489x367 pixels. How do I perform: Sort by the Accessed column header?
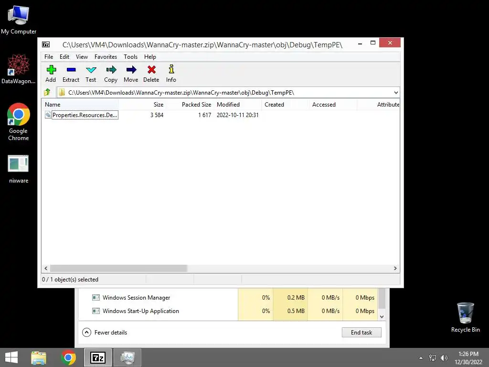tap(333, 105)
